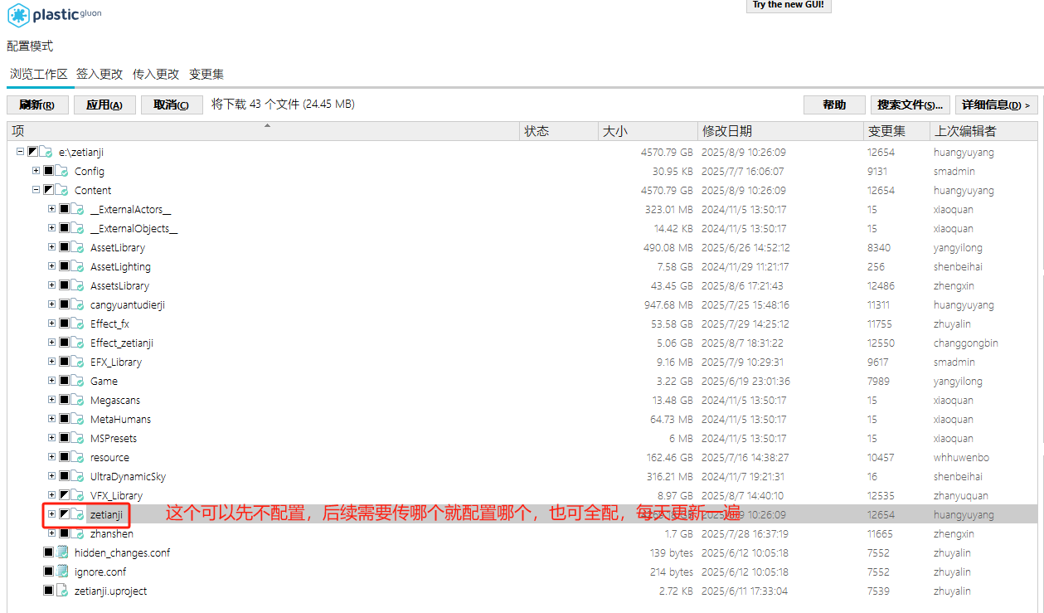Expand the Game folder node
The image size is (1044, 613).
51,381
